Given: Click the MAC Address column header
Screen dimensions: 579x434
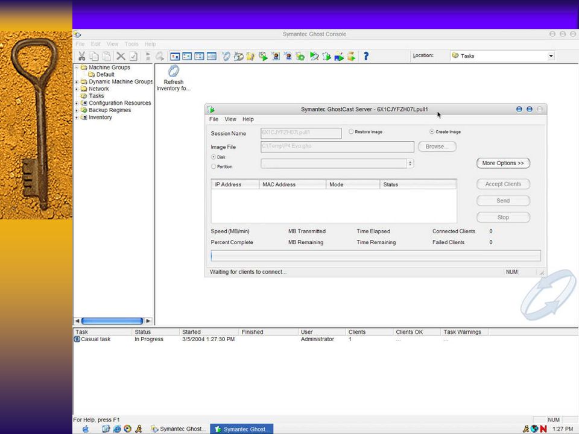Looking at the screenshot, I should (x=293, y=184).
